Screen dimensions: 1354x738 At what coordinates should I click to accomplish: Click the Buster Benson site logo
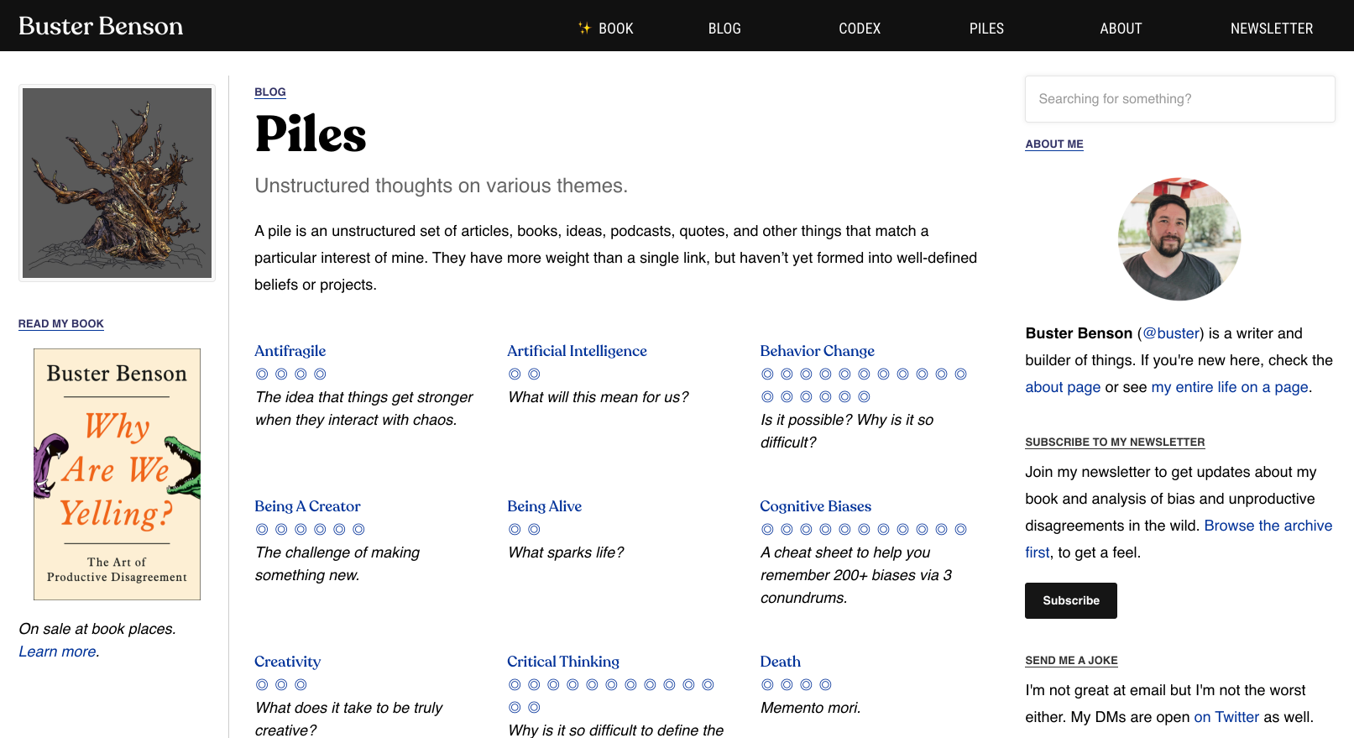click(x=101, y=26)
